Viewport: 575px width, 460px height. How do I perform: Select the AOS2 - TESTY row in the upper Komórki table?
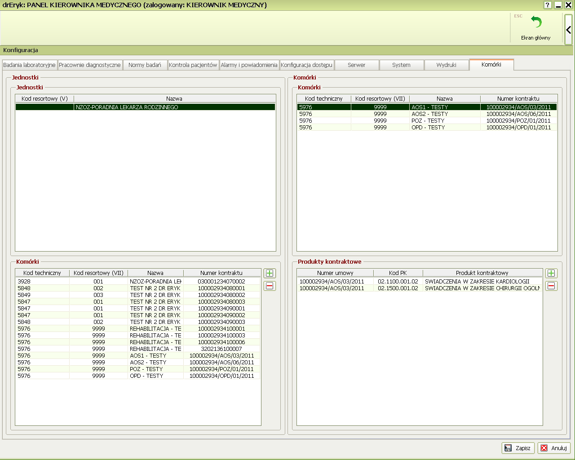427,114
